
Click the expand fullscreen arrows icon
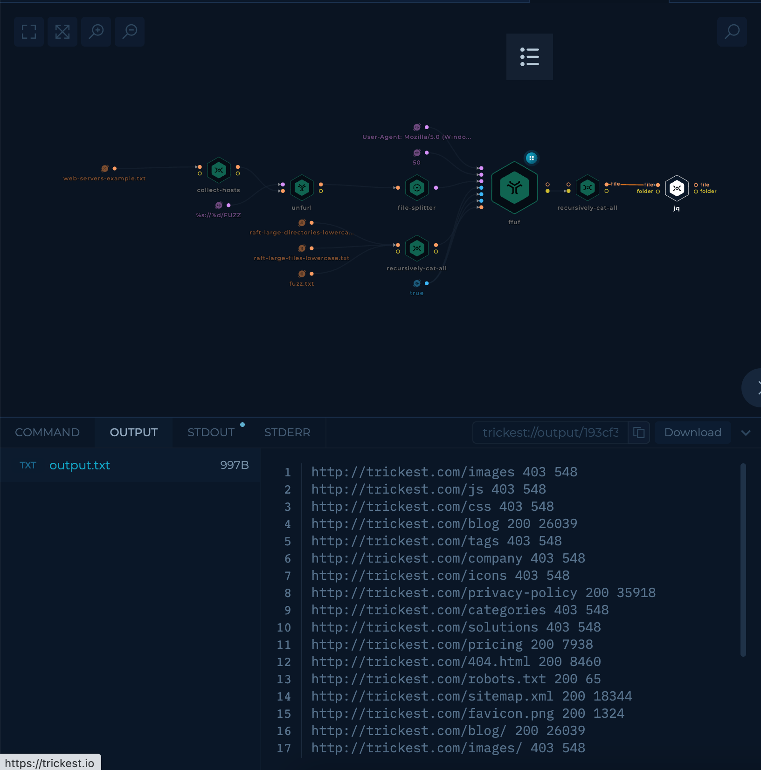[62, 32]
